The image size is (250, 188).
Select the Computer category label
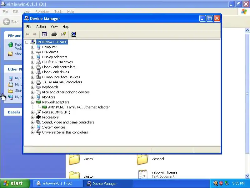click(49, 47)
